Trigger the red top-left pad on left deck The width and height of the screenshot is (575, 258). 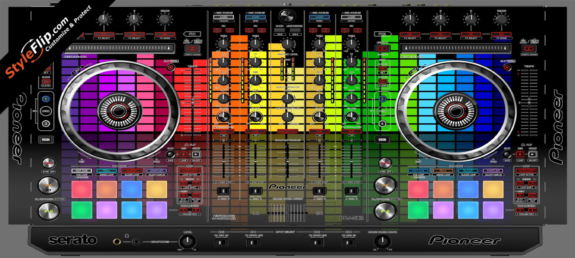82,189
